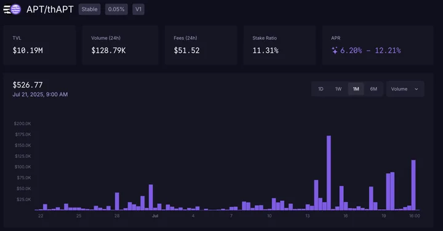Click the 0.05% fee badge

[116, 9]
